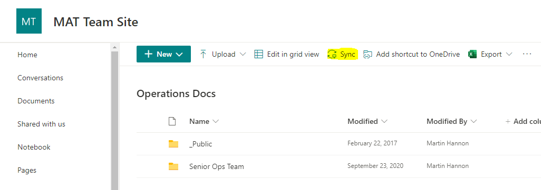Click the navigation scrollbar up arrow
This screenshot has height=190, width=541.
[x=115, y=47]
